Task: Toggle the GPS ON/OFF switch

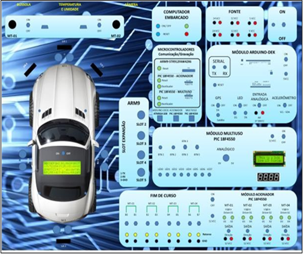Action: [x=218, y=105]
